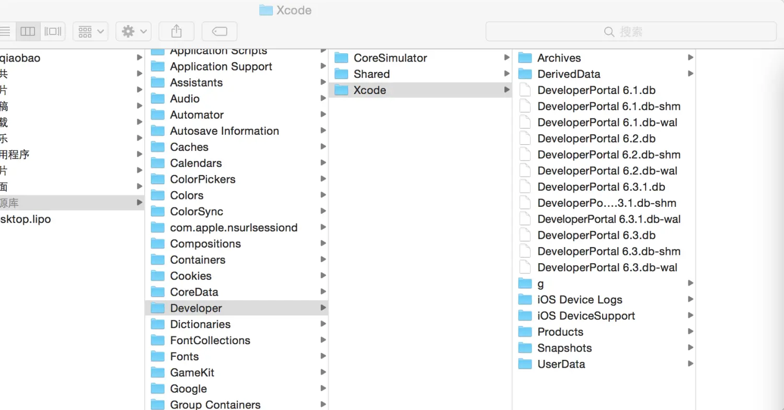Image resolution: width=784 pixels, height=410 pixels.
Task: Select the Automator folder icon
Action: point(158,115)
